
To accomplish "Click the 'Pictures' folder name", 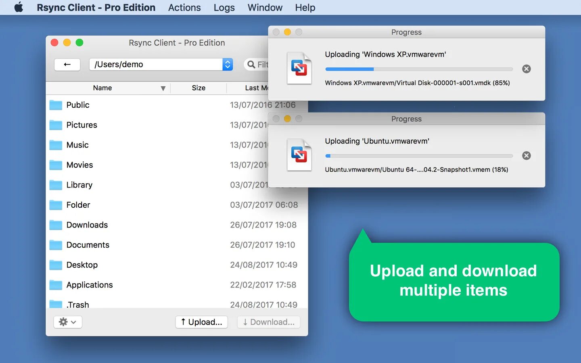I will click(x=82, y=125).
